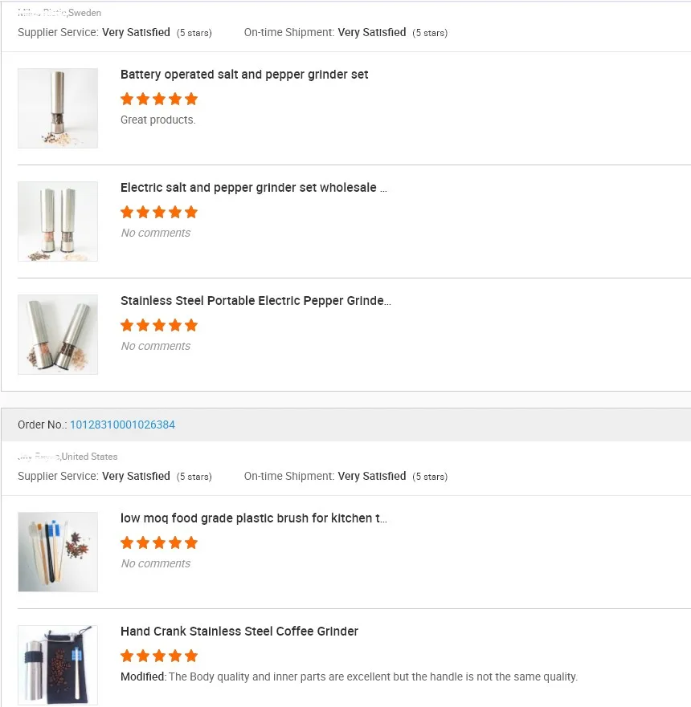Image resolution: width=691 pixels, height=707 pixels.
Task: Open Electric salt and pepper grinder set thumbnail
Action: 58,221
